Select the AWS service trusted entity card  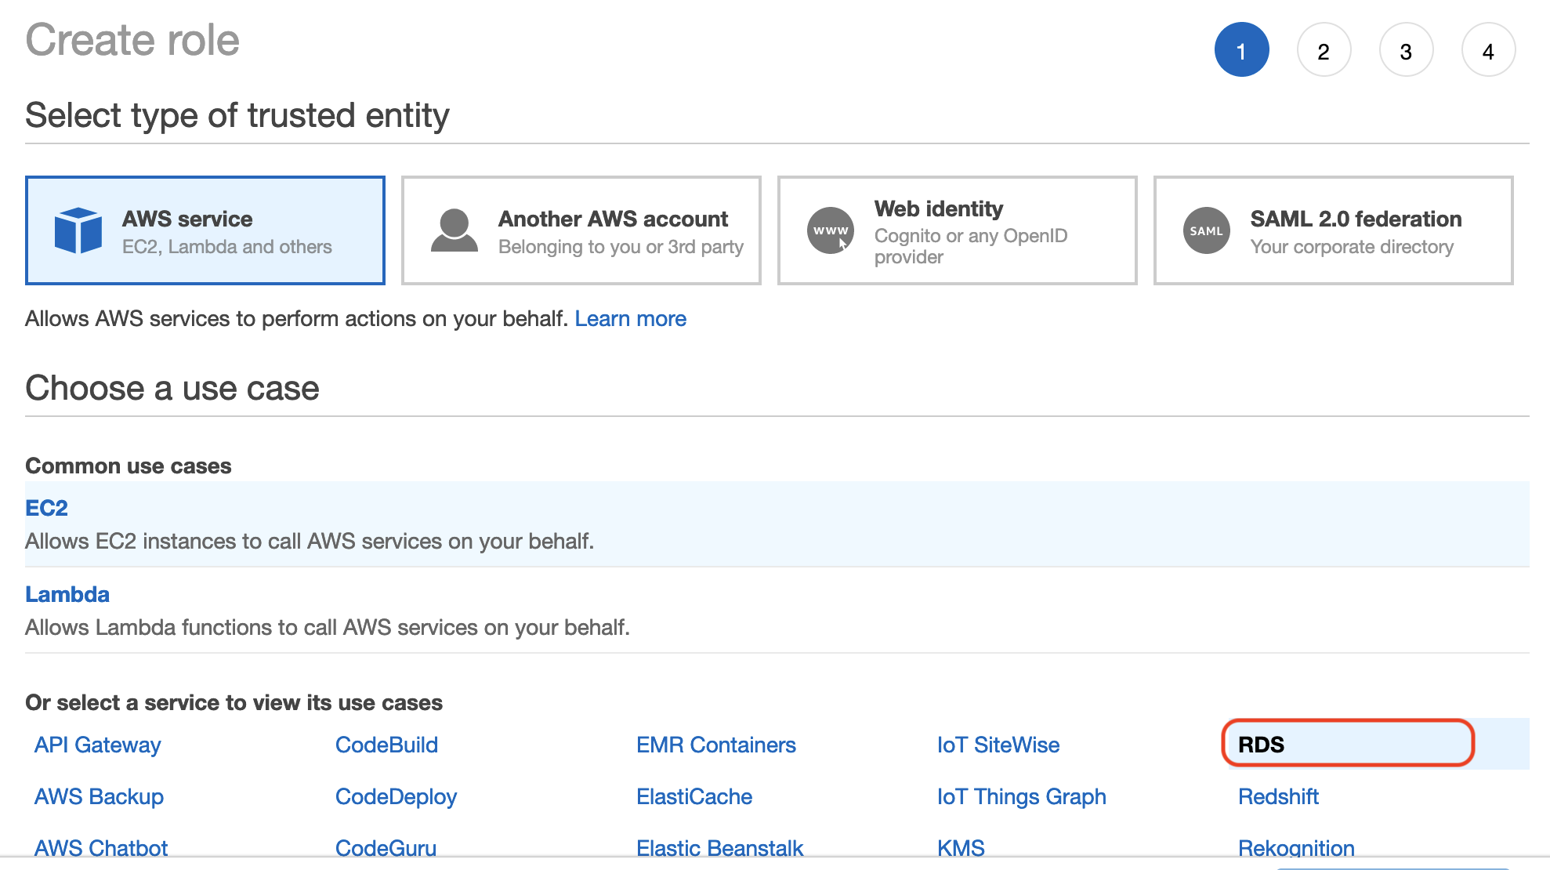(205, 230)
